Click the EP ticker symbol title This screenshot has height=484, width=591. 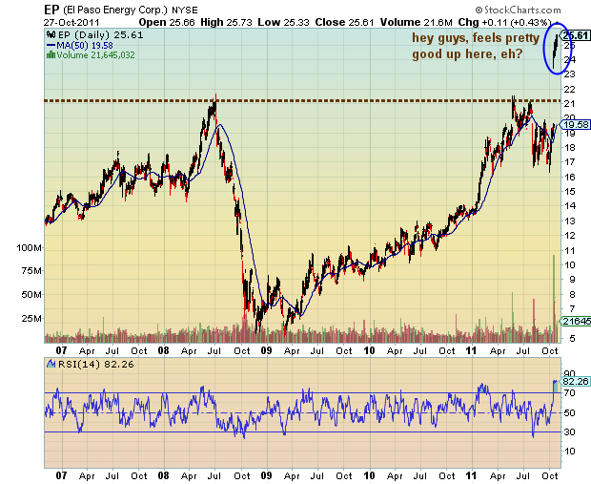pos(51,10)
